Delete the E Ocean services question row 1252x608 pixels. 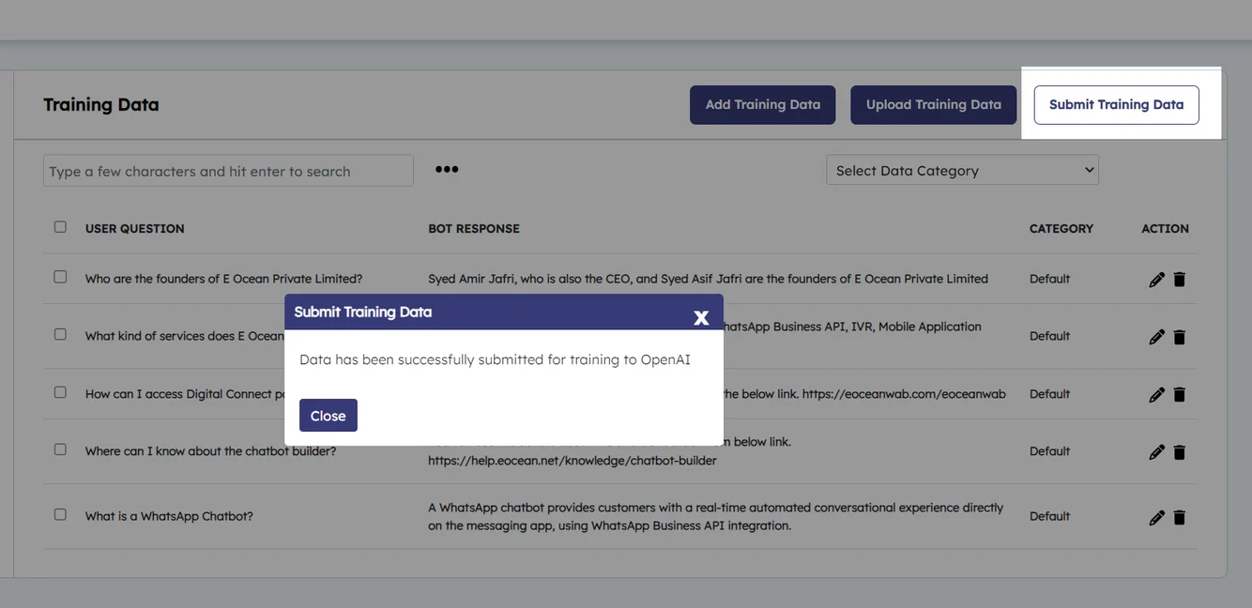1180,337
